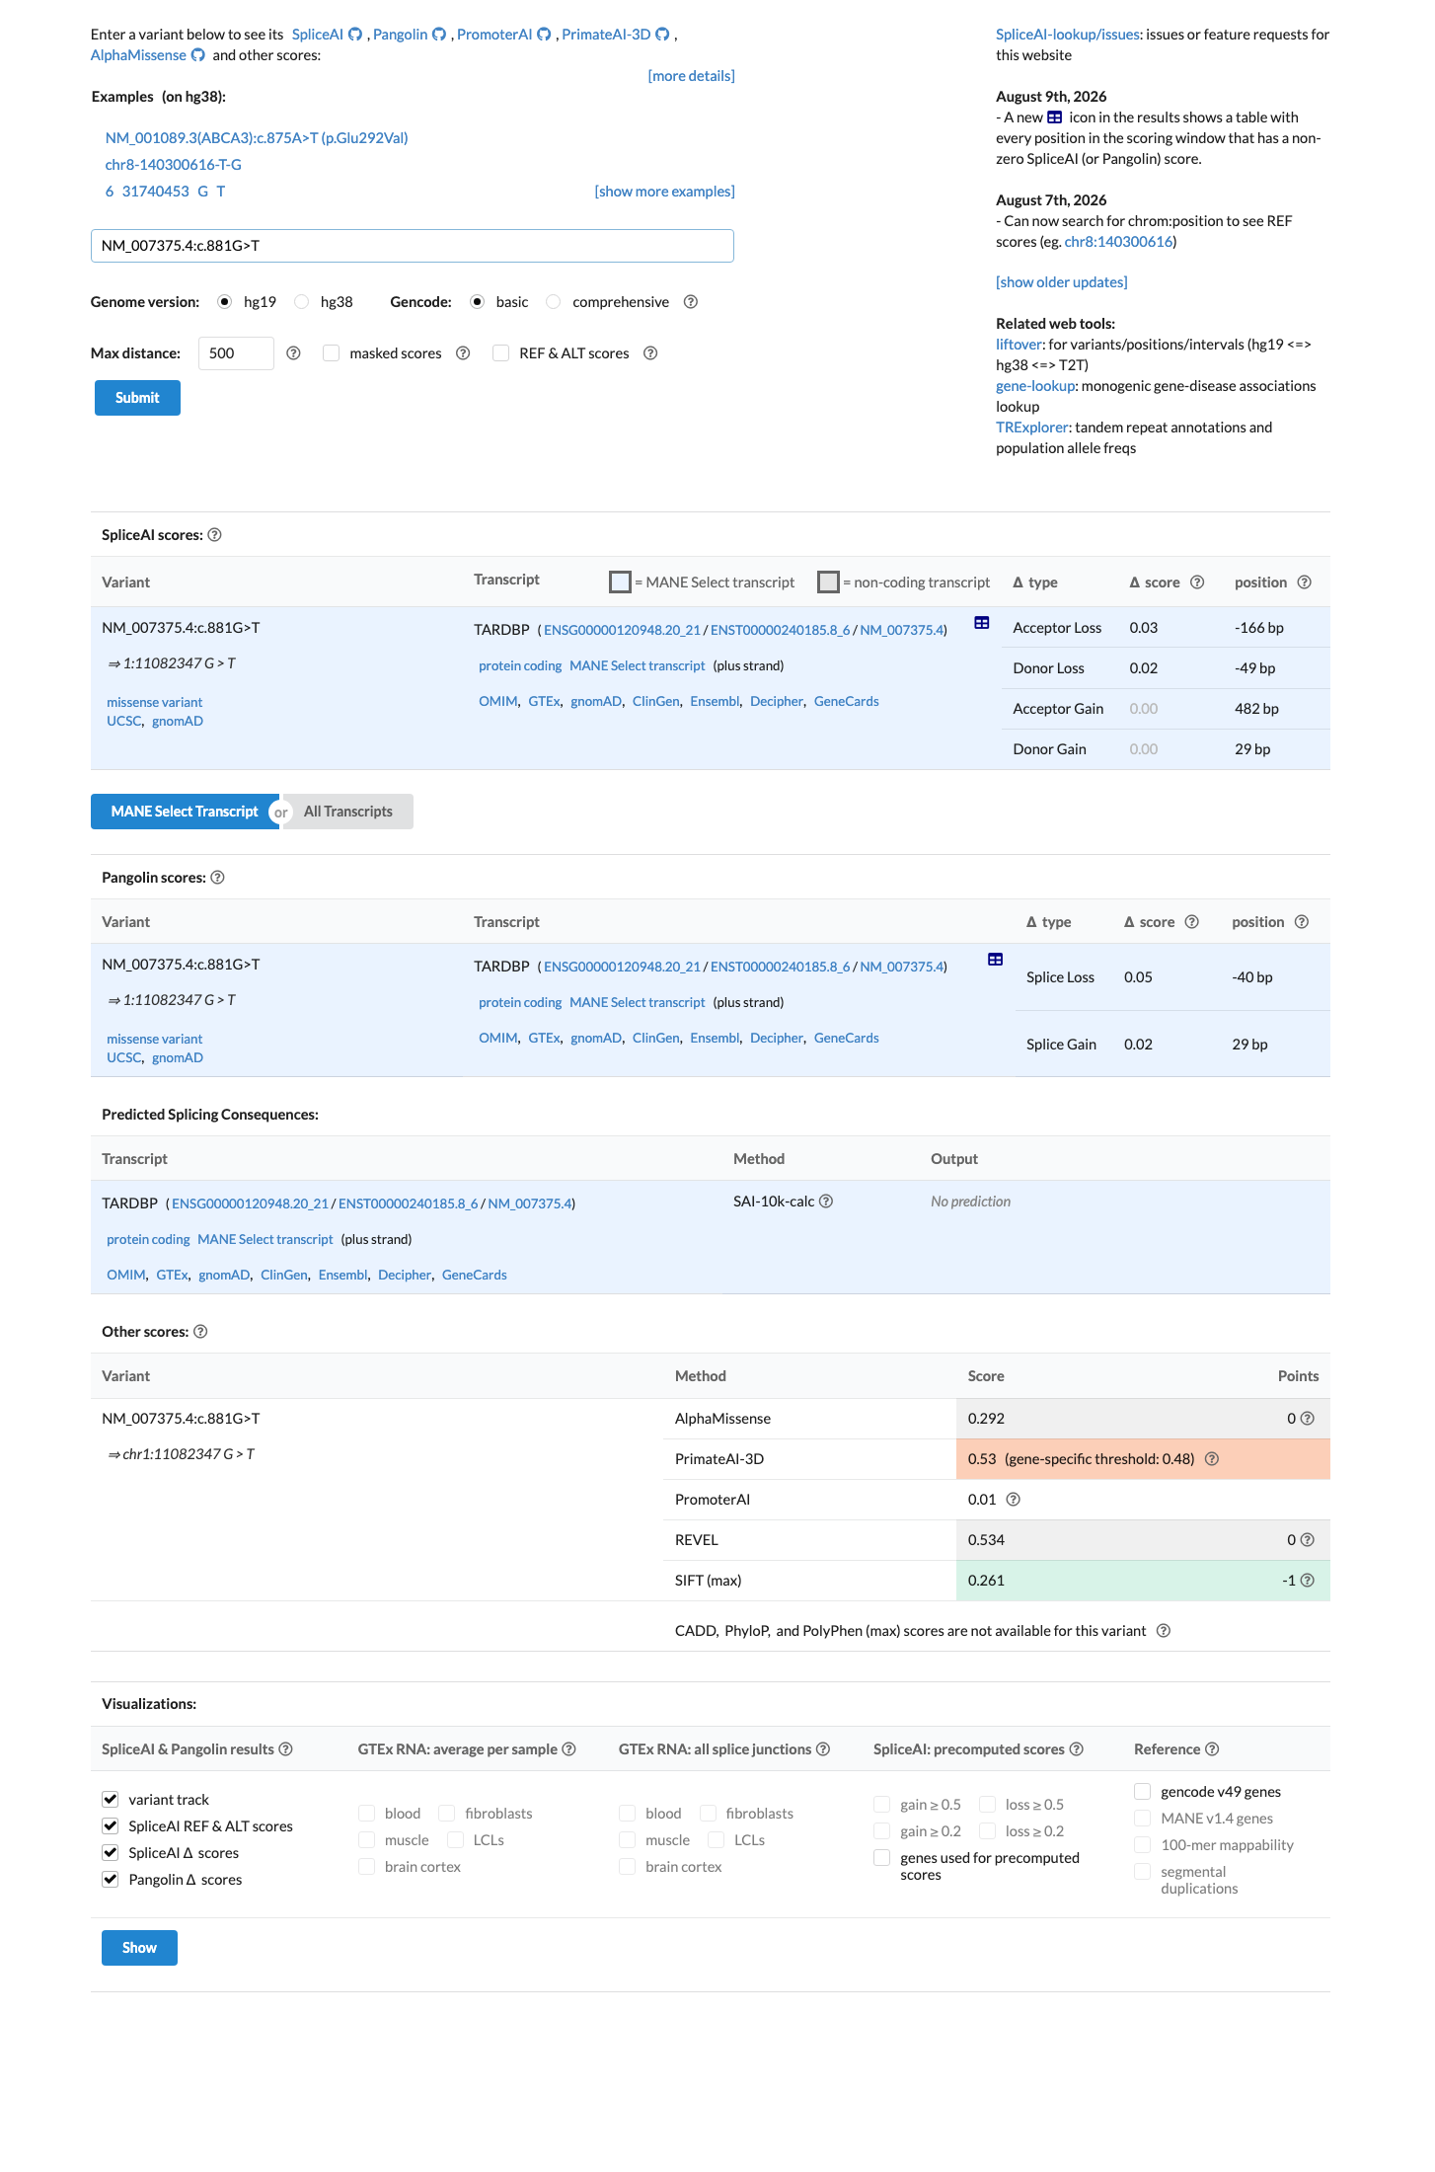Uncheck SpliceAI REF & ALT scores visualization

(x=111, y=1826)
